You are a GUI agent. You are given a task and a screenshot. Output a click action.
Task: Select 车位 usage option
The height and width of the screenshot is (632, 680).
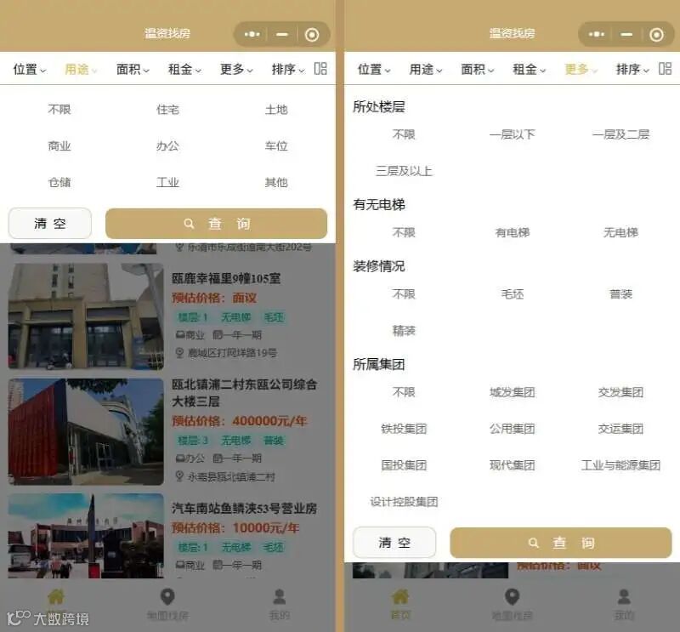[276, 145]
